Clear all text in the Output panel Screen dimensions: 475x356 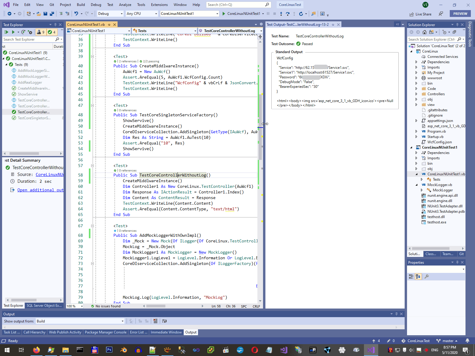[155, 321]
